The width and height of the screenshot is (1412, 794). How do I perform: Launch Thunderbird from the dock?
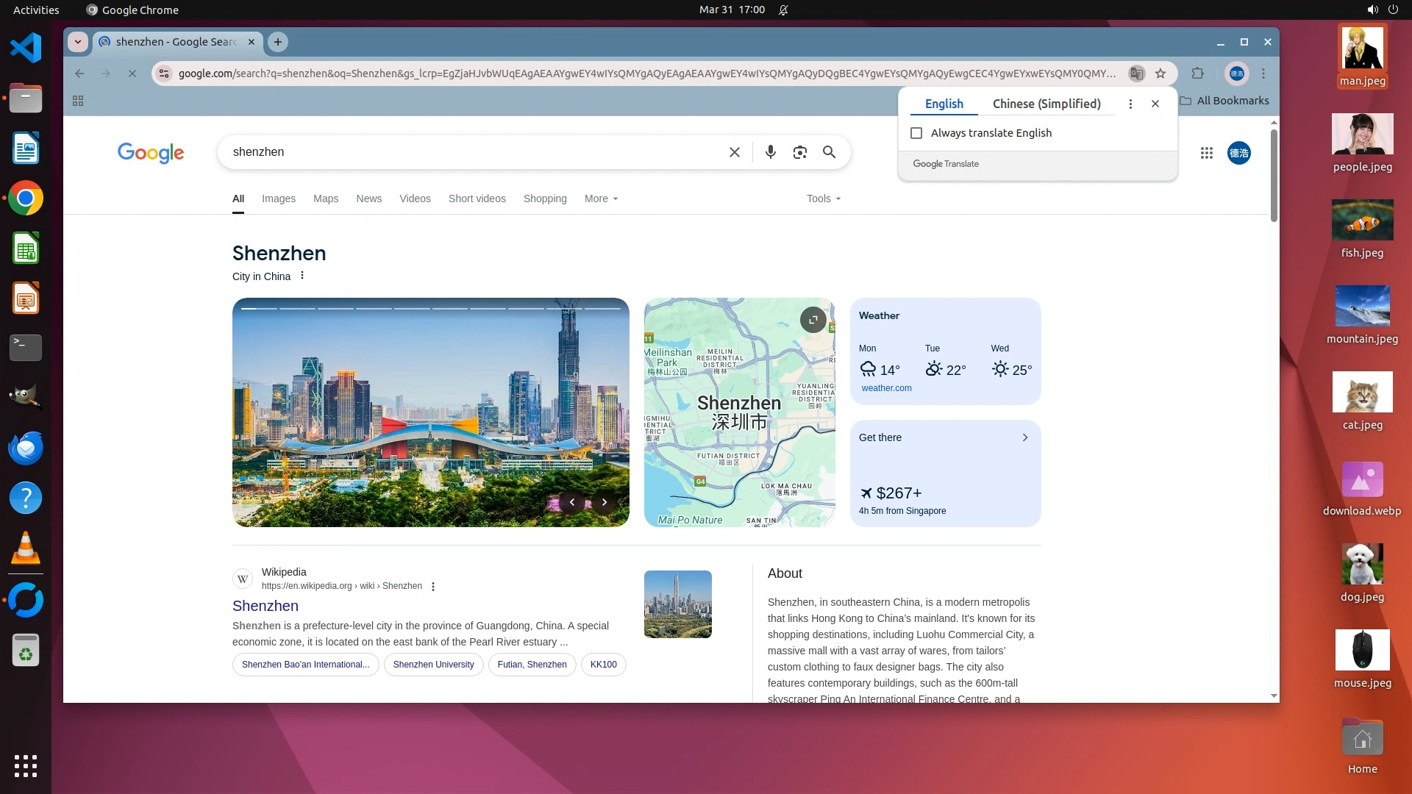click(26, 448)
